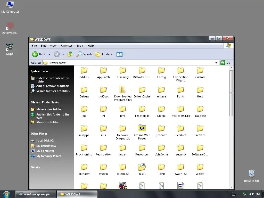Select the assembly folder icon
This screenshot has height=198, width=264.
(x=123, y=70)
